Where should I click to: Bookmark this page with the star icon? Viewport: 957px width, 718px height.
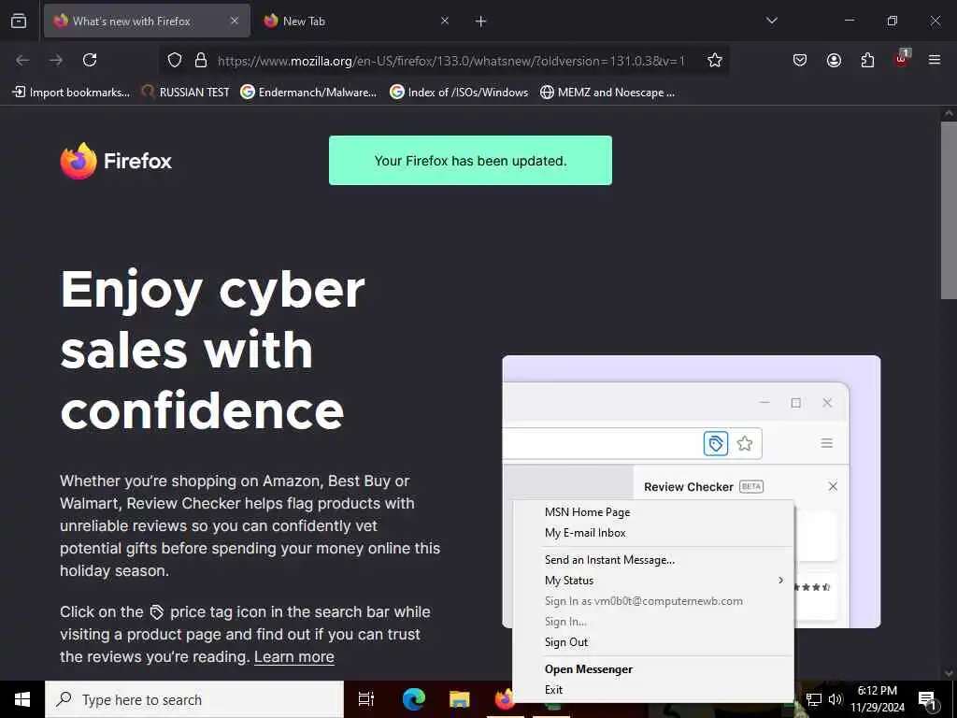click(715, 60)
